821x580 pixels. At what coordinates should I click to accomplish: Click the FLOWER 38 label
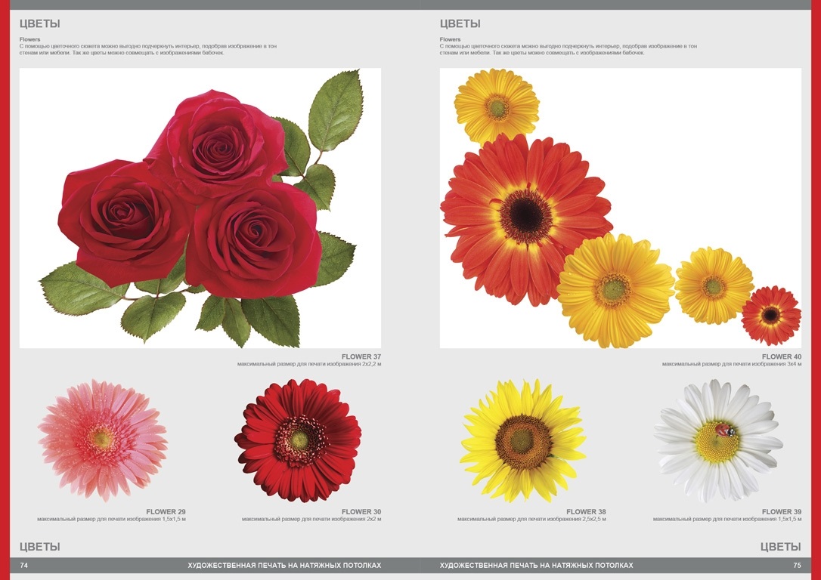[586, 512]
